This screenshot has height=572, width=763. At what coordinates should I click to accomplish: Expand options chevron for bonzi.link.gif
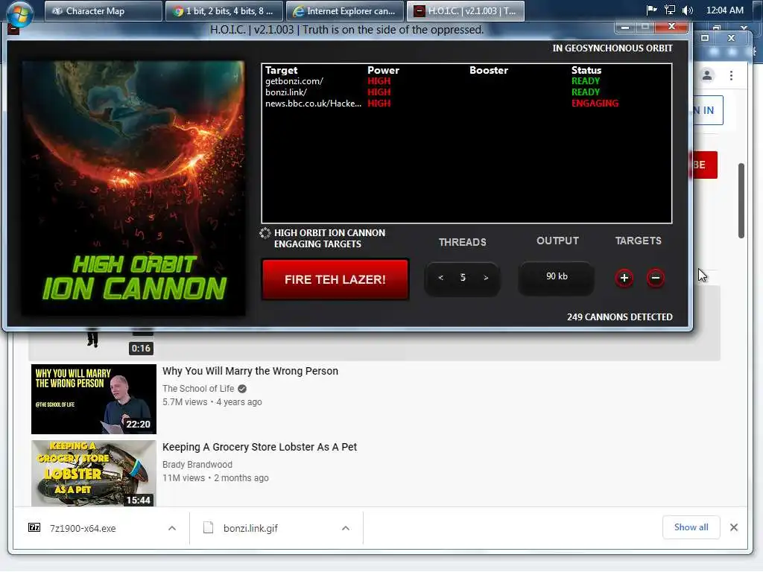(x=346, y=528)
